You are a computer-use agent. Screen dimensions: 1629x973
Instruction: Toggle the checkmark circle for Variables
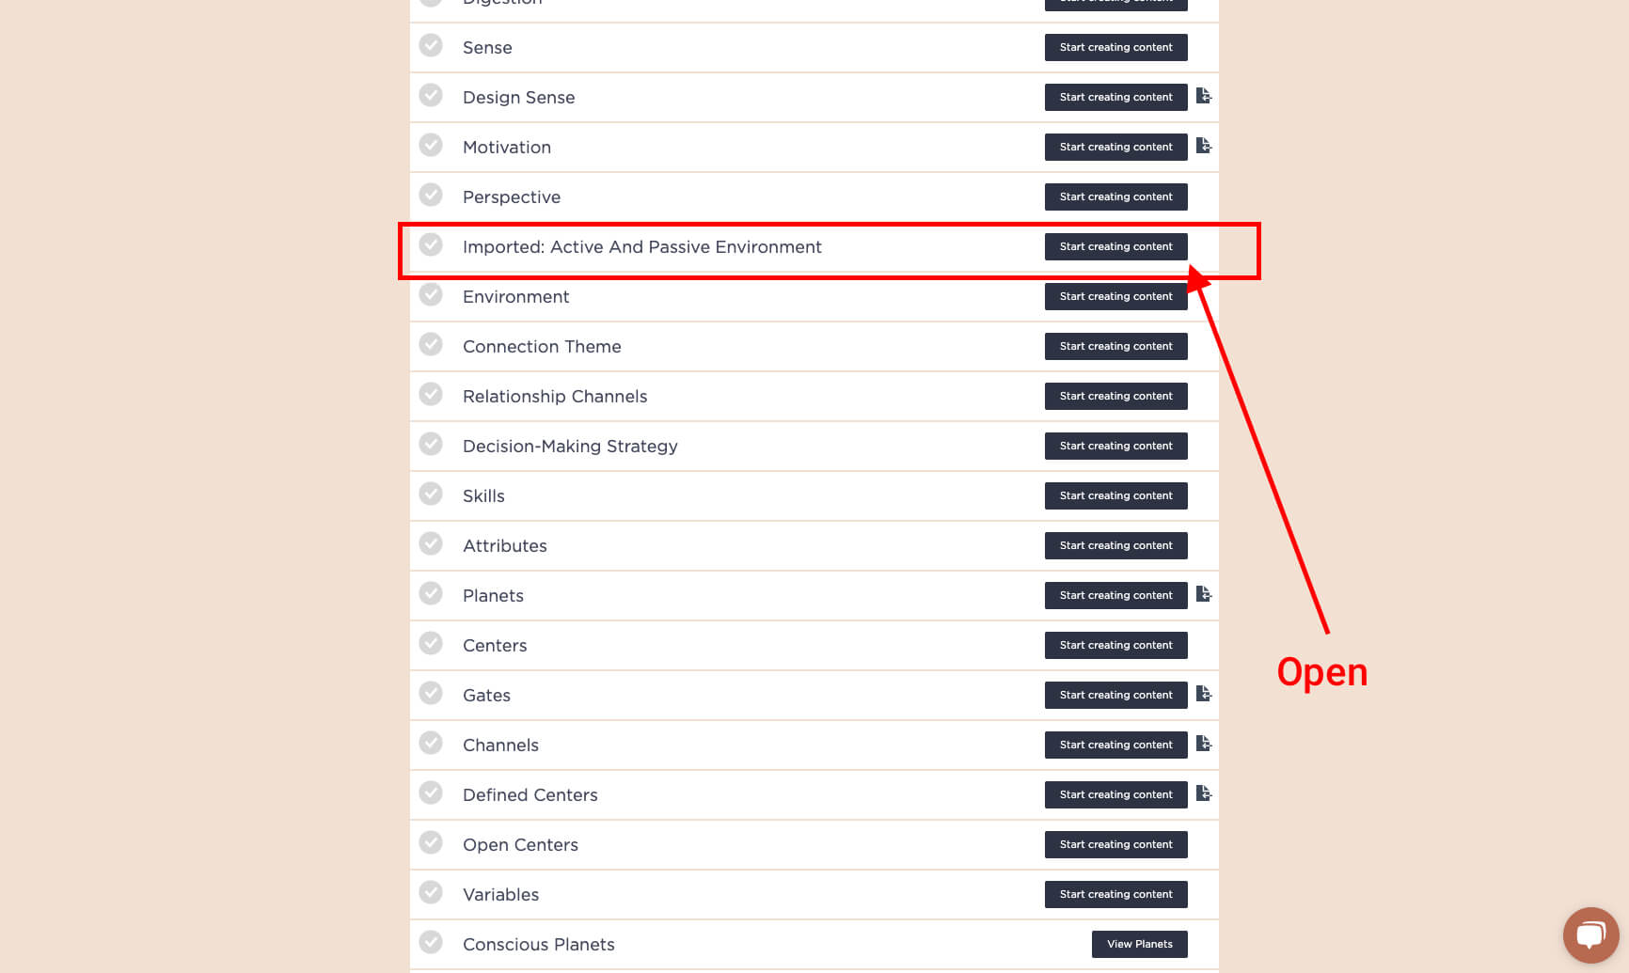[431, 893]
